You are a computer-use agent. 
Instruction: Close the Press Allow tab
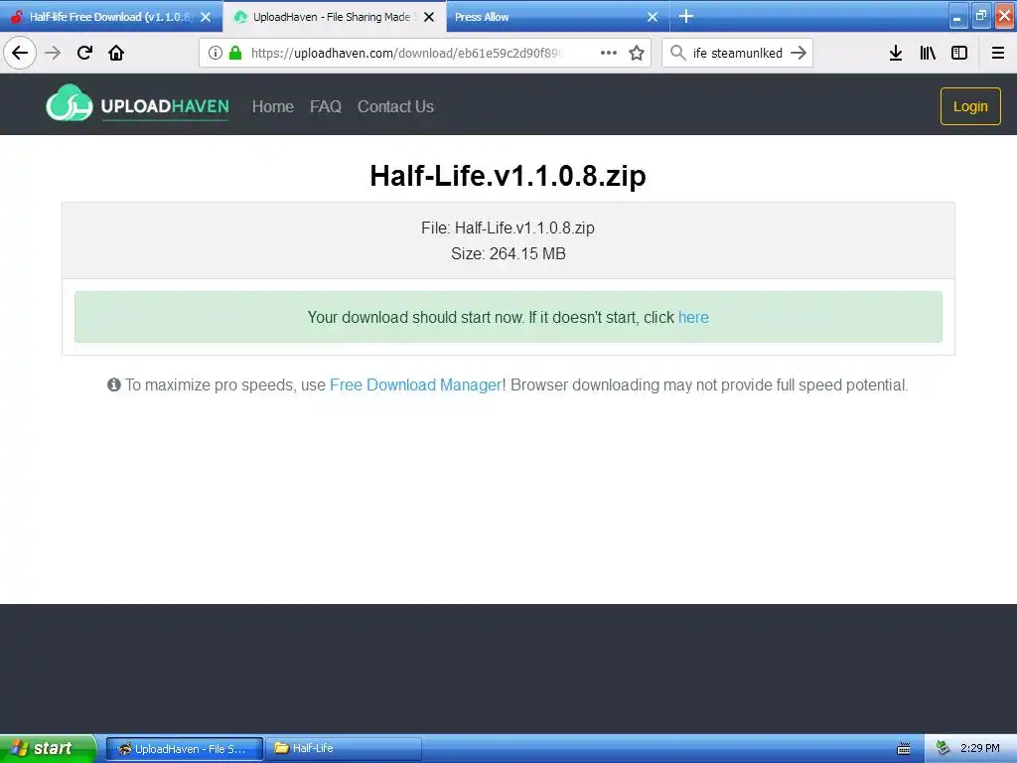coord(653,17)
